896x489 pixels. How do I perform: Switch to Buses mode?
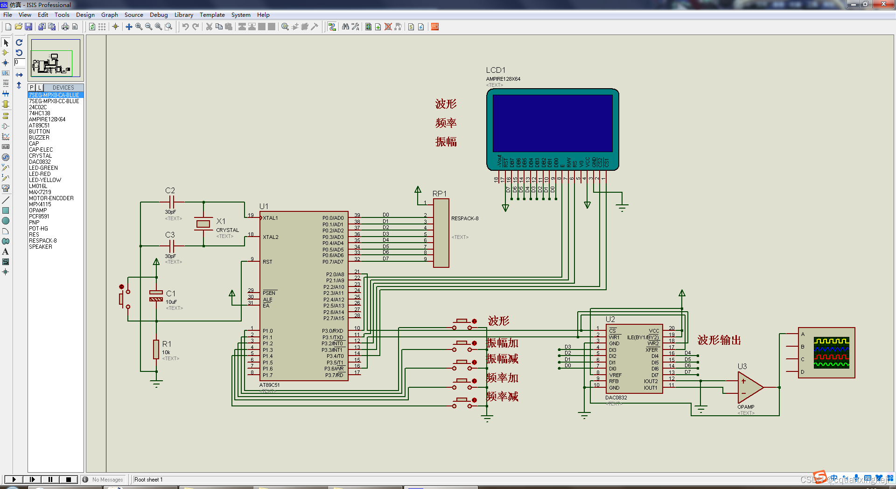[6, 94]
